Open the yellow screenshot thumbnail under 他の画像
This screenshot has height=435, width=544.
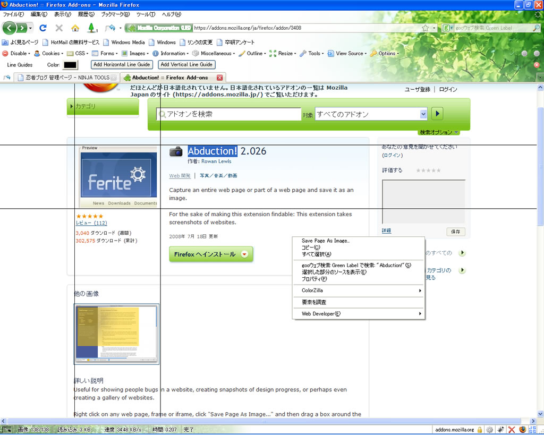click(x=116, y=334)
